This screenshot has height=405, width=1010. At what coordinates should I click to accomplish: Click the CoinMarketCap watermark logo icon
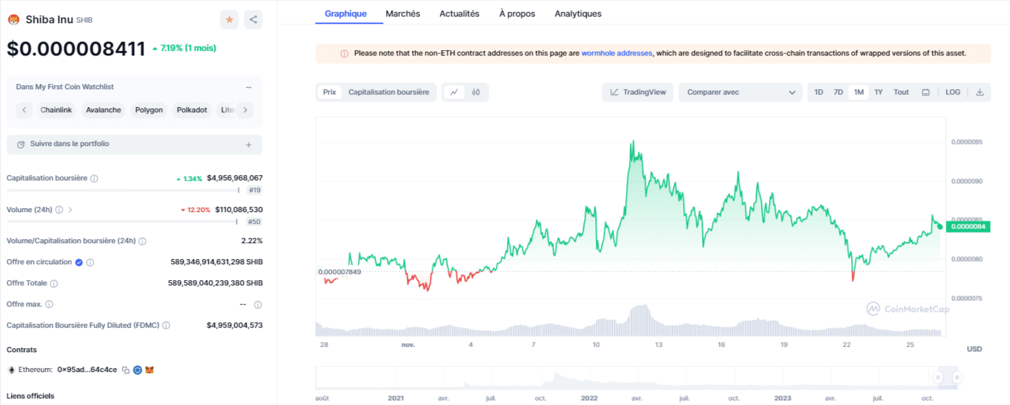tap(873, 309)
